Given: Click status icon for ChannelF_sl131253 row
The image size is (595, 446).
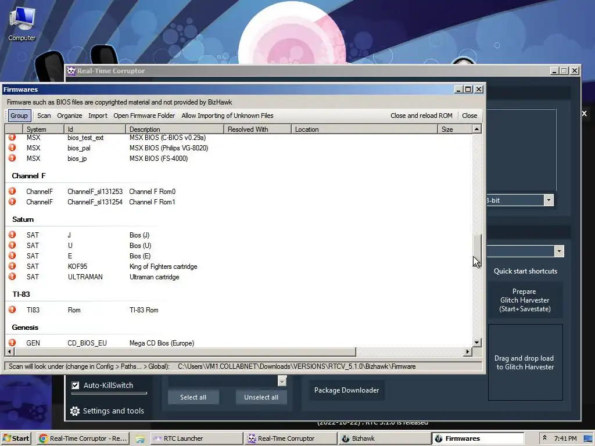Looking at the screenshot, I should coord(12,191).
